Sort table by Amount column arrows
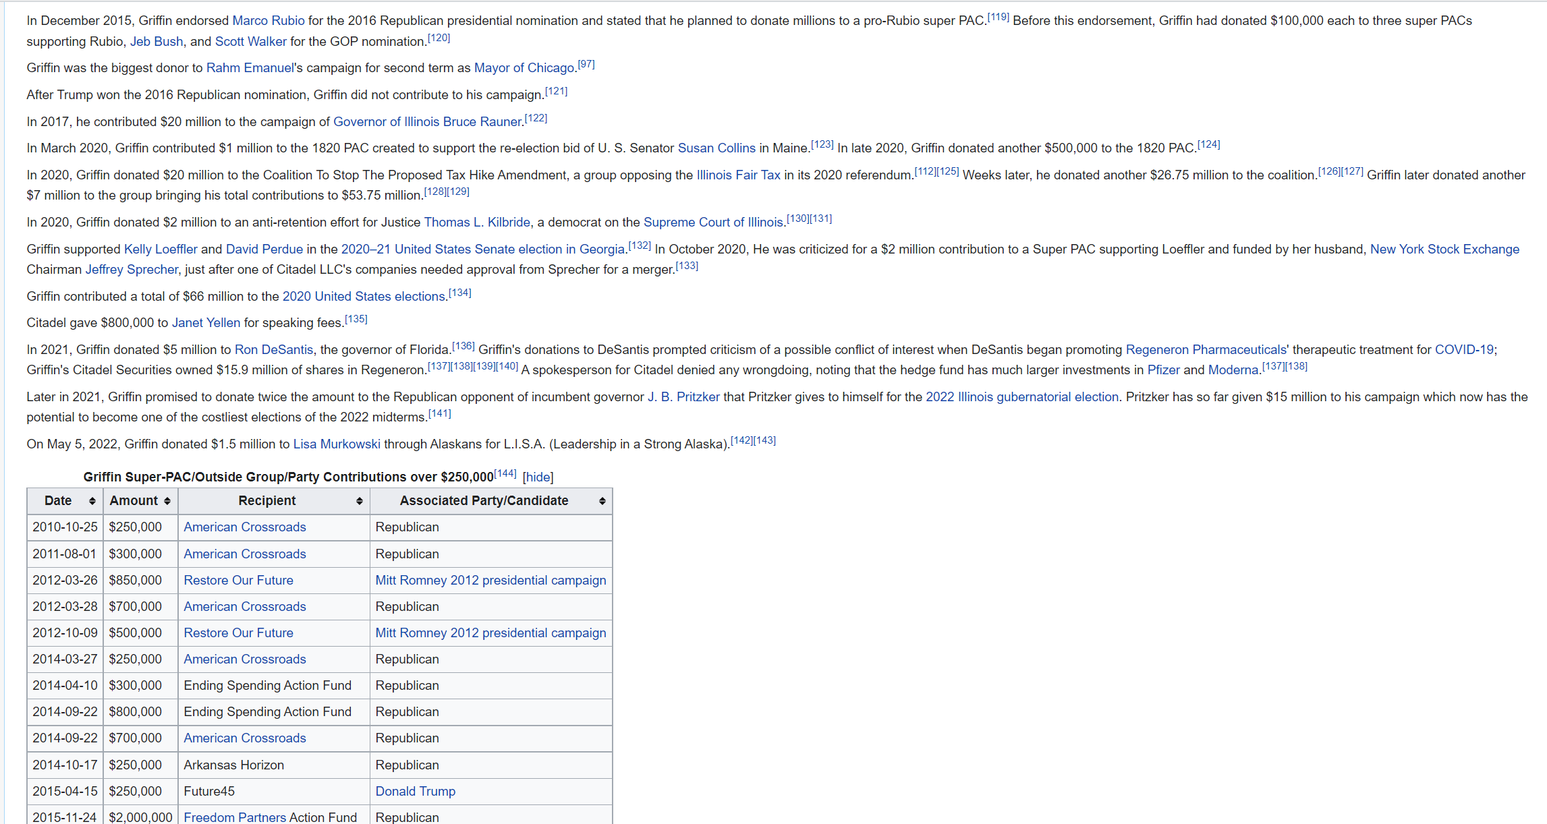 pyautogui.click(x=167, y=501)
